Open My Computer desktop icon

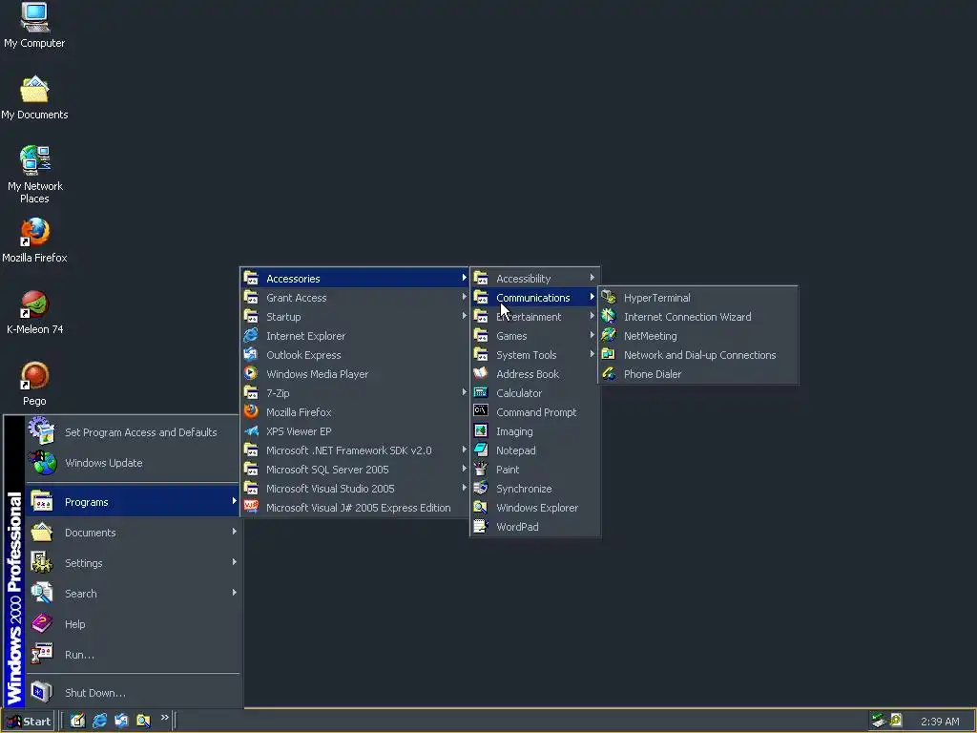coord(34,25)
